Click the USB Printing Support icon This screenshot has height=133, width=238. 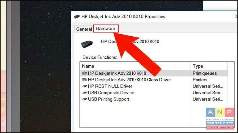pyautogui.click(x=84, y=99)
